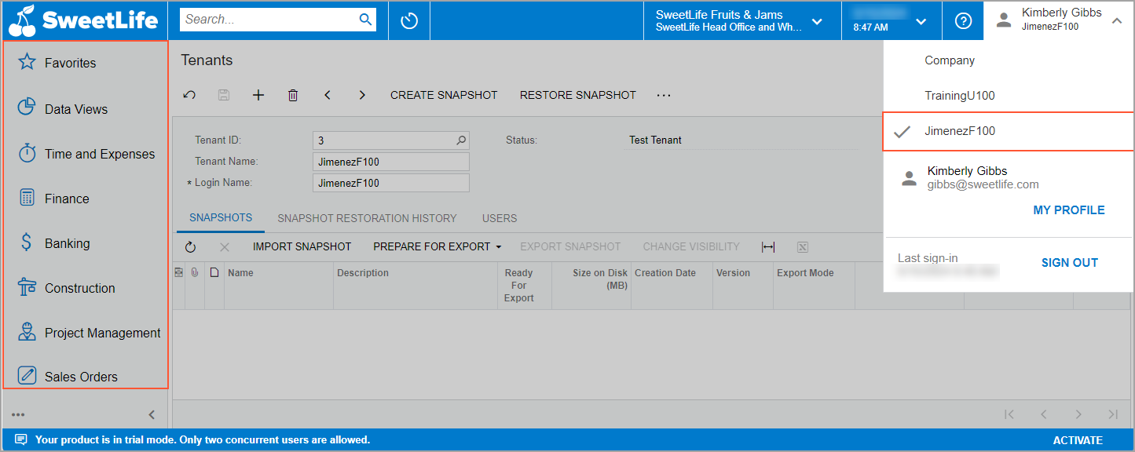The width and height of the screenshot is (1135, 452).
Task: Click the magnifier in Tenant ID field
Action: click(x=461, y=140)
